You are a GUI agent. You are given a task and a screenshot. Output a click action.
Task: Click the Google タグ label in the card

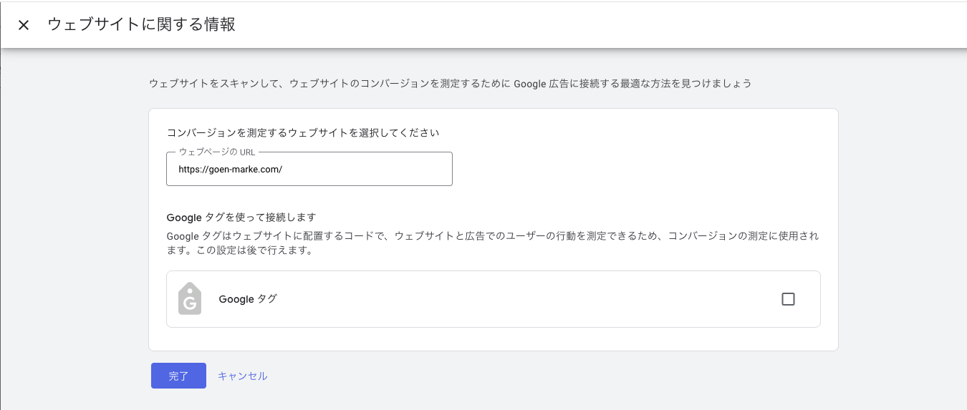pyautogui.click(x=248, y=299)
